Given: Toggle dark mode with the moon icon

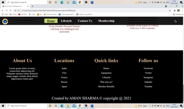Looking at the screenshot, I should 176,21.
